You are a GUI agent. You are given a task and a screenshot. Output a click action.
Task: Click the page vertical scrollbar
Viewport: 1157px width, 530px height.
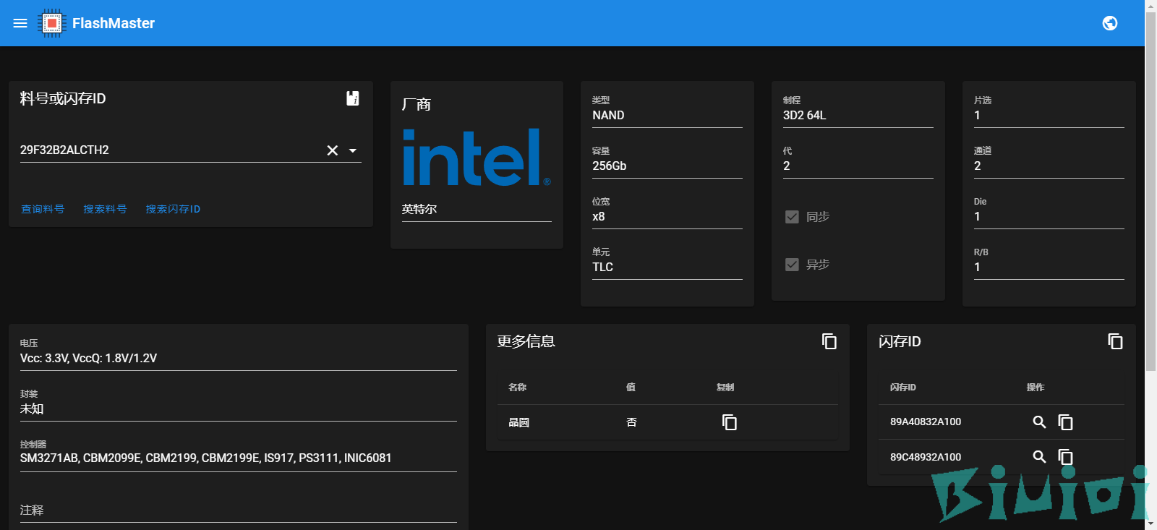tap(1150, 192)
